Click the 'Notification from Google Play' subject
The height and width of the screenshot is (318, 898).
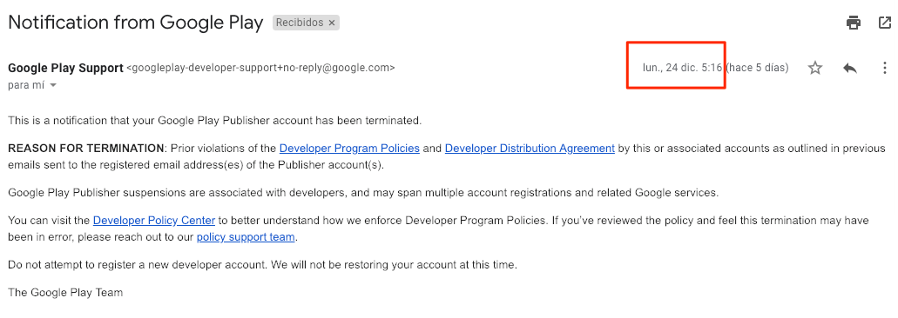(x=136, y=23)
